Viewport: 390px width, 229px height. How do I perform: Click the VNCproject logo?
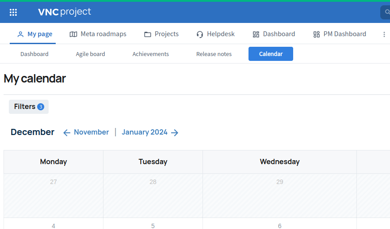click(65, 12)
